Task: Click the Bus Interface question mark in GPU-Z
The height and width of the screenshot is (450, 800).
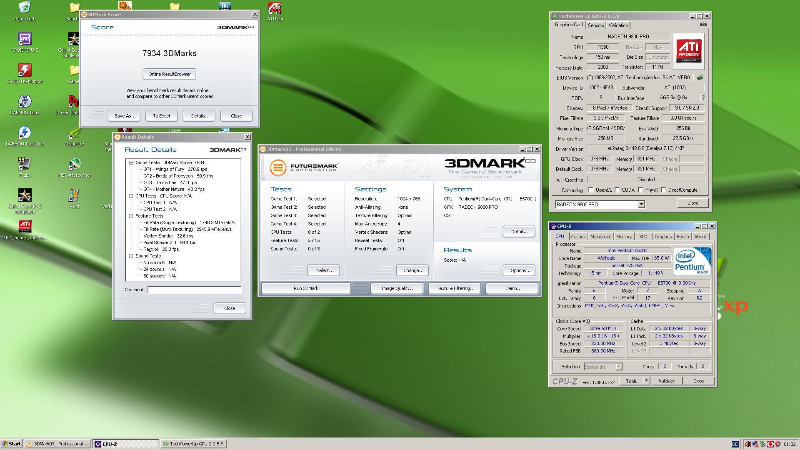Action: 703,97
